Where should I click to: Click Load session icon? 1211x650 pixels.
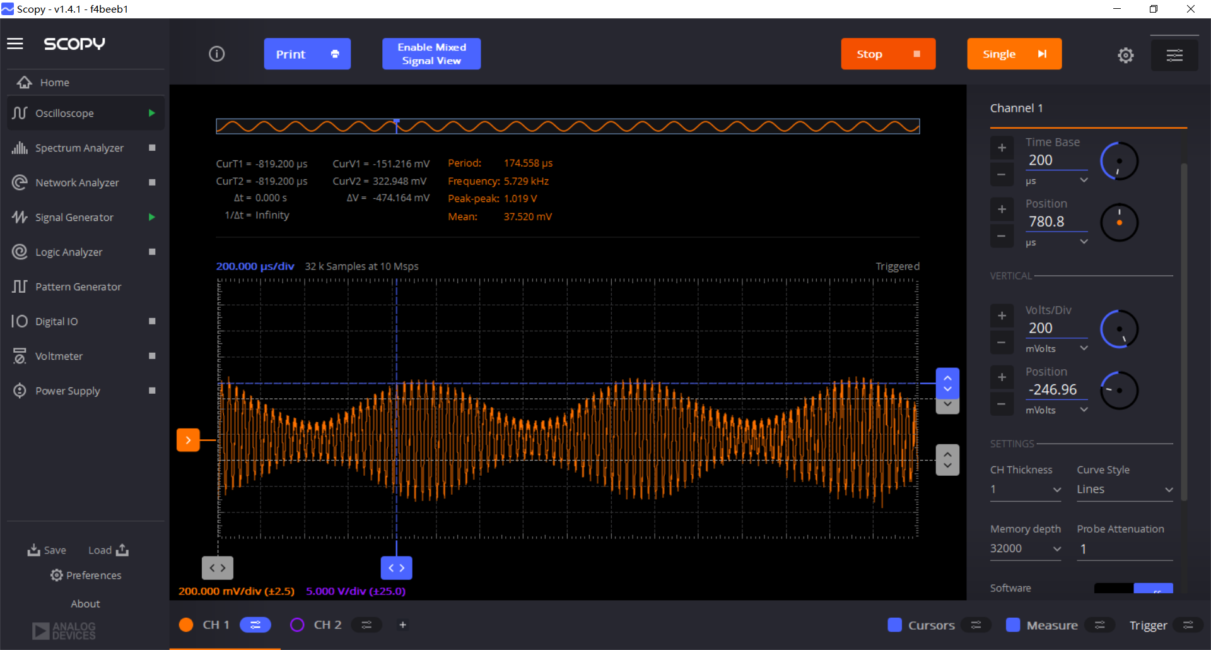(122, 550)
